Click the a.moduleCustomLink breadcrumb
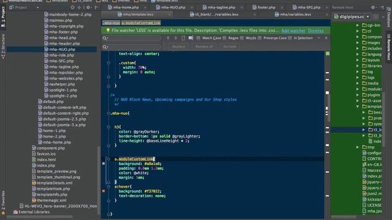The width and height of the screenshot is (392, 220). [141, 23]
